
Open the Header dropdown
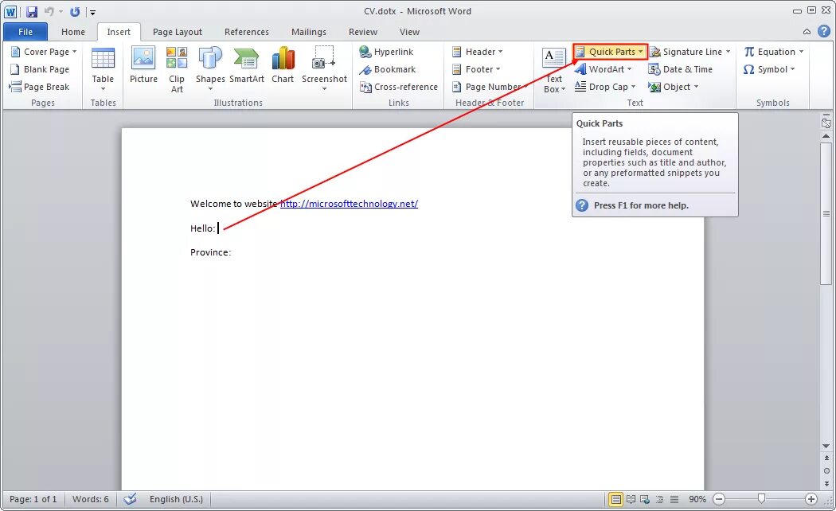(477, 52)
